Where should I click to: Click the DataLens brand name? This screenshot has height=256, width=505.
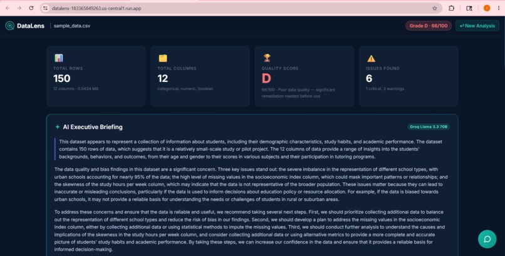(31, 26)
